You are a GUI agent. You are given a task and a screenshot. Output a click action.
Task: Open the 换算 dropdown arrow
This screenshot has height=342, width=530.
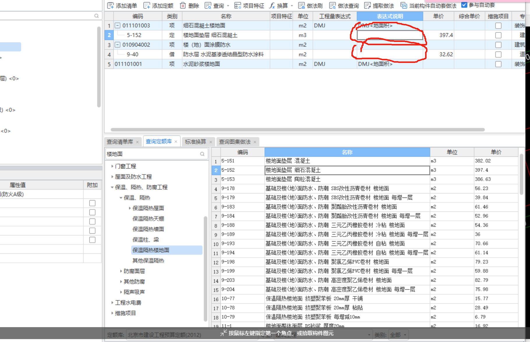(292, 6)
